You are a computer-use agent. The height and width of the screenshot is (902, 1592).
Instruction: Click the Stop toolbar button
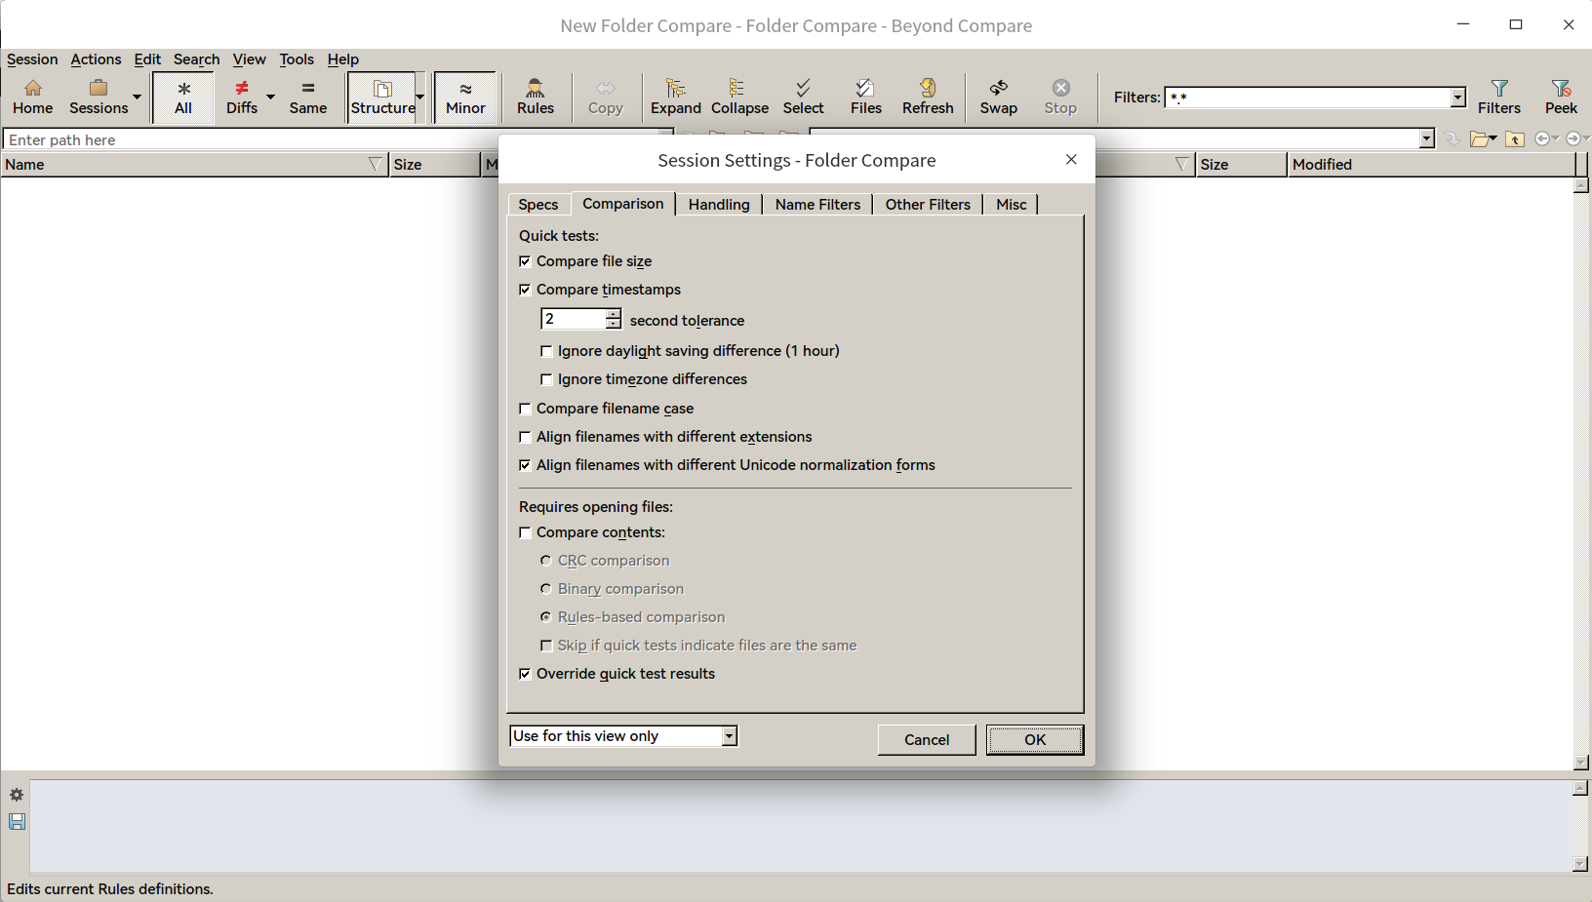1060,98
